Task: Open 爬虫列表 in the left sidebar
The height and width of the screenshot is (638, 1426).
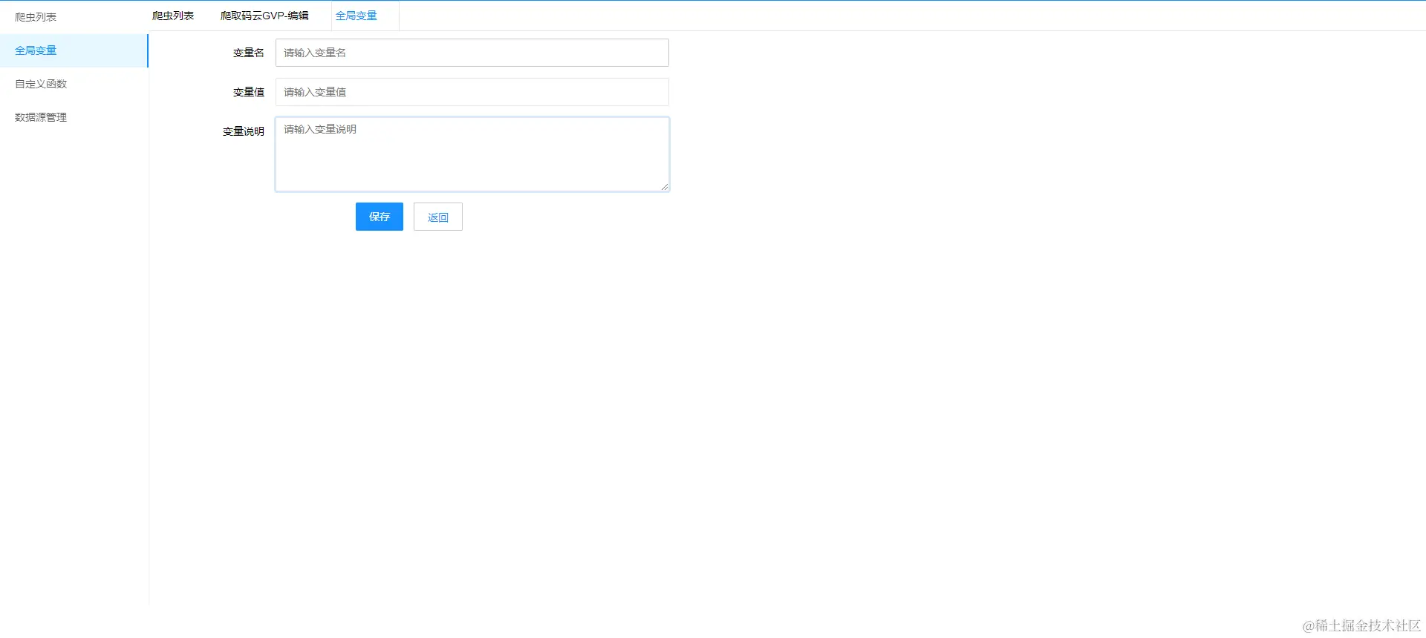Action: (36, 17)
